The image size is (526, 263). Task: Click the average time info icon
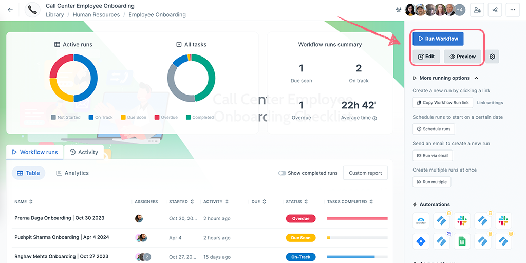(374, 118)
